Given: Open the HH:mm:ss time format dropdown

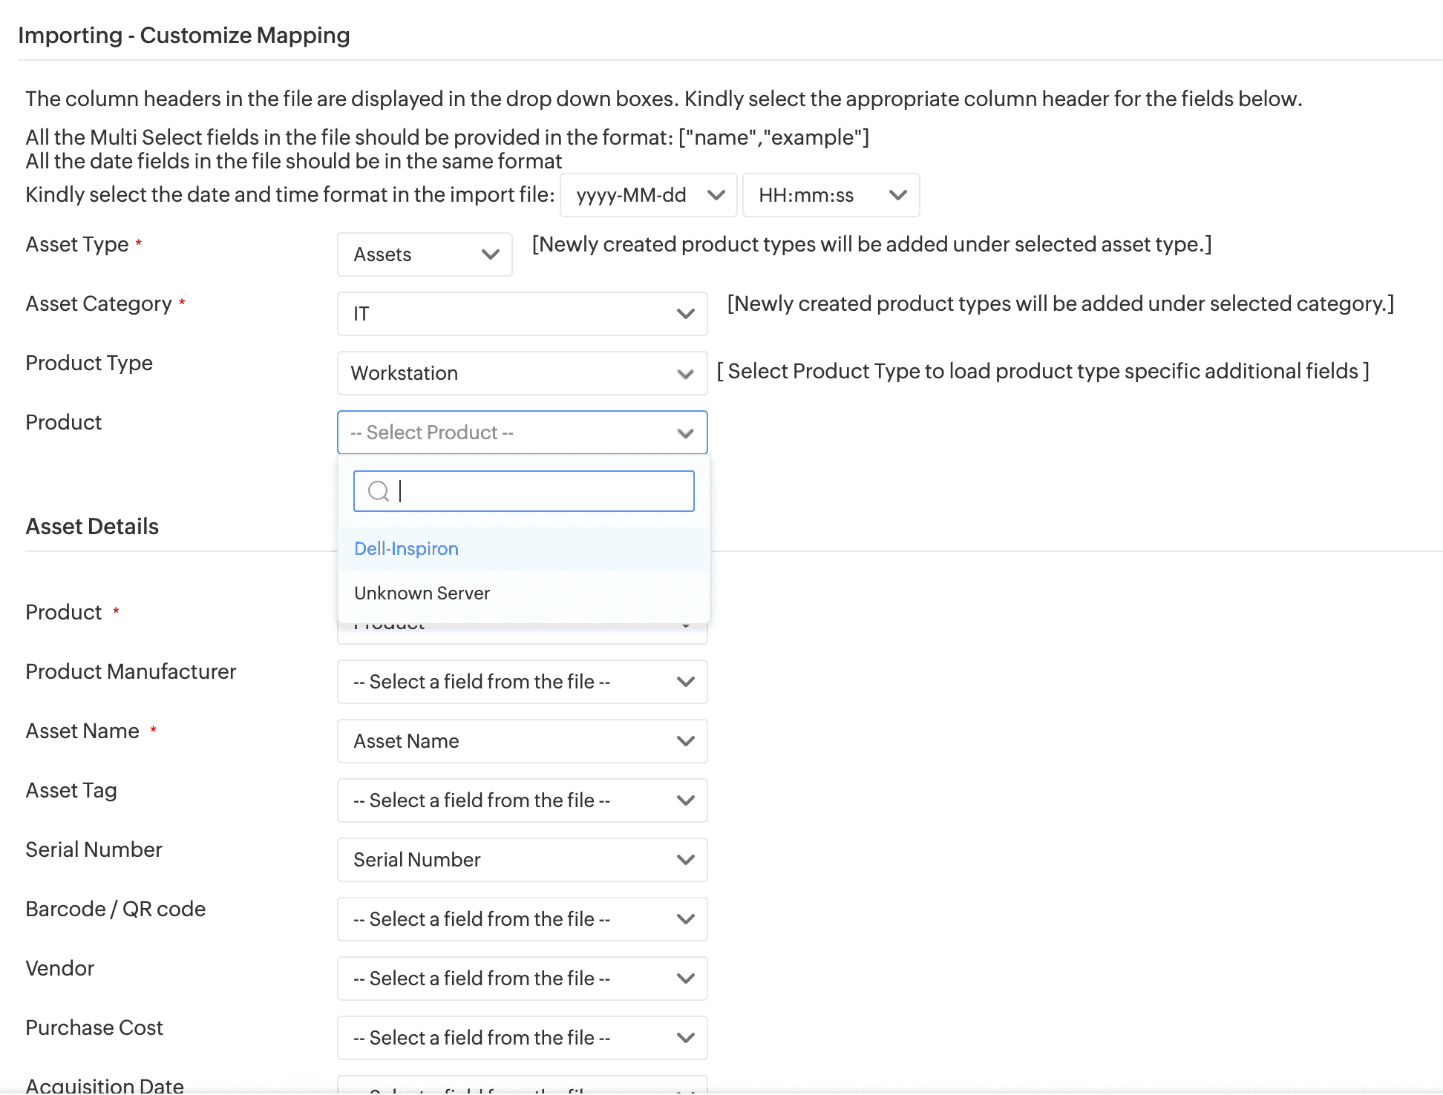Looking at the screenshot, I should tap(830, 195).
